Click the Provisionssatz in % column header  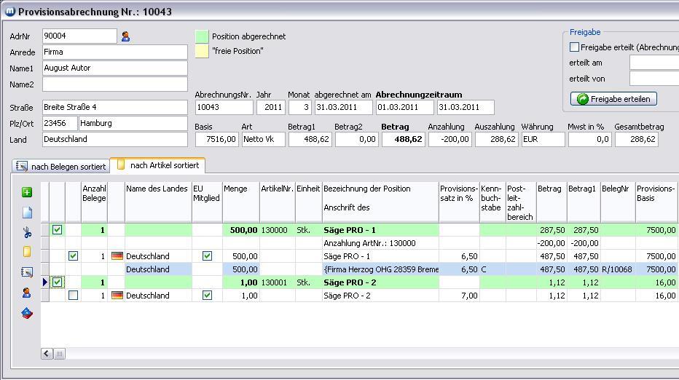click(x=458, y=193)
